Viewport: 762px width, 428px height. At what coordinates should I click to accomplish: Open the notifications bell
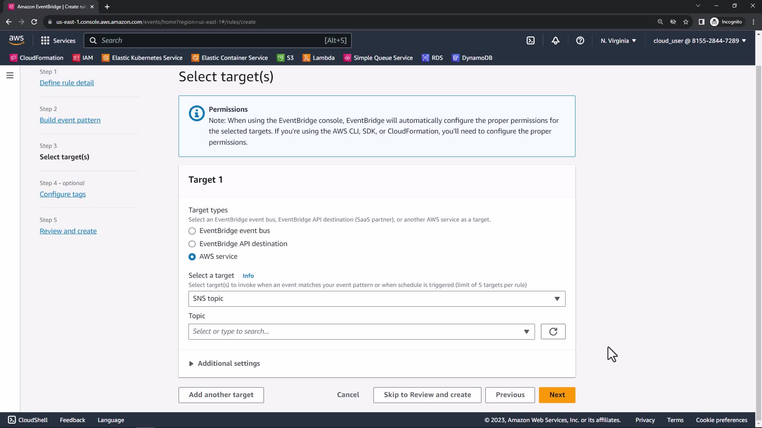[x=556, y=40]
